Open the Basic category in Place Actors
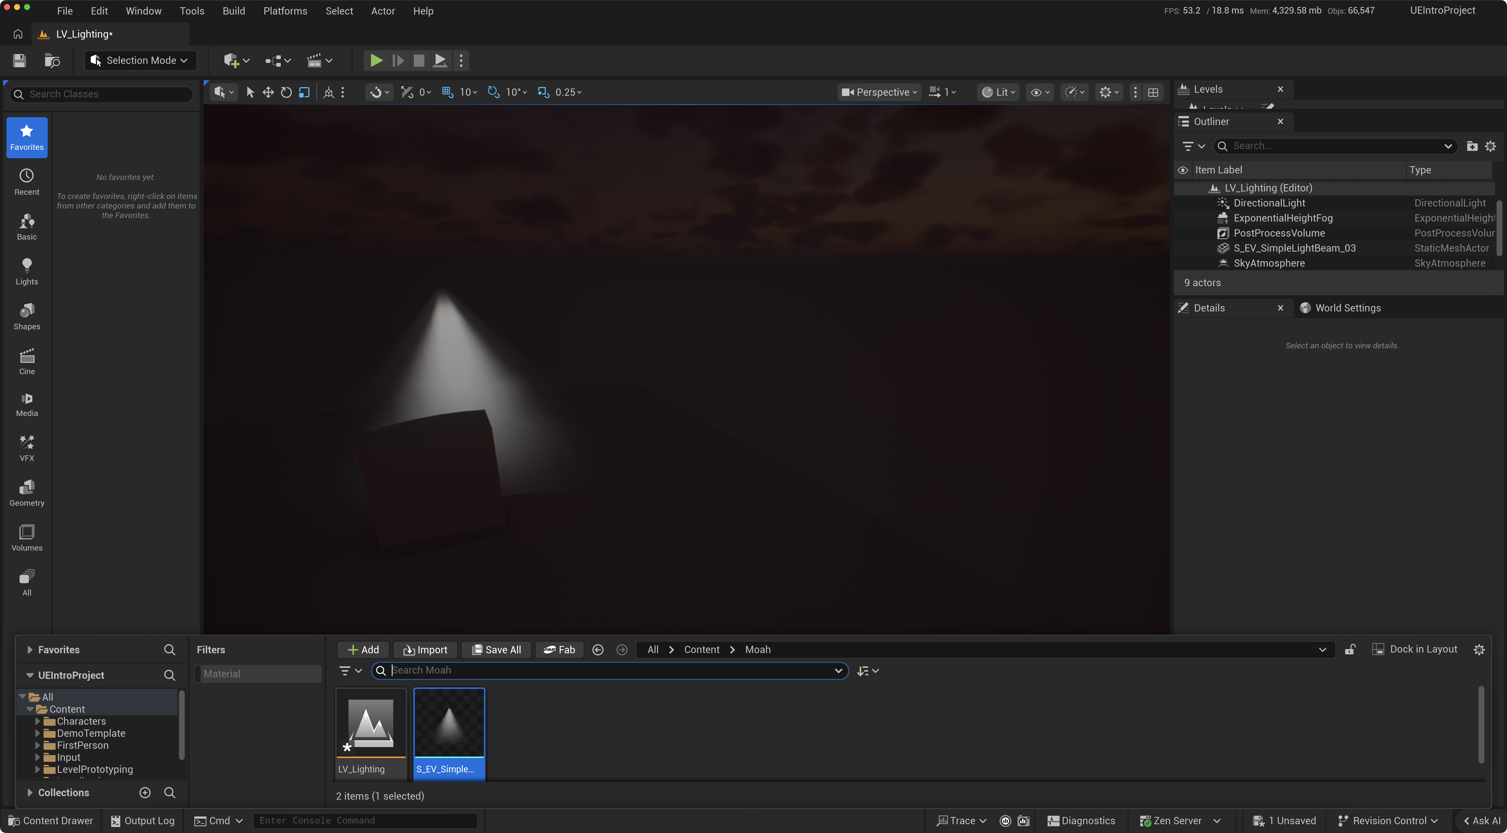This screenshot has height=833, width=1507. tap(27, 227)
